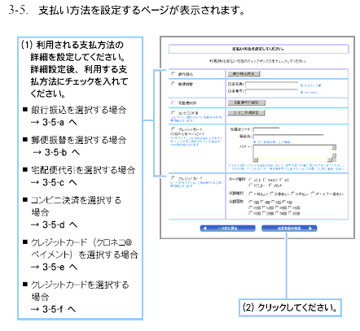360x331 pixels.
Task: Click the '銀行振込を選択する場合' bullet text
Action: 78,110
